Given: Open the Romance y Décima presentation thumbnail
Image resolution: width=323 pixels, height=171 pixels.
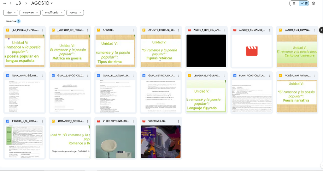Looking at the screenshot, I should point(70,142).
